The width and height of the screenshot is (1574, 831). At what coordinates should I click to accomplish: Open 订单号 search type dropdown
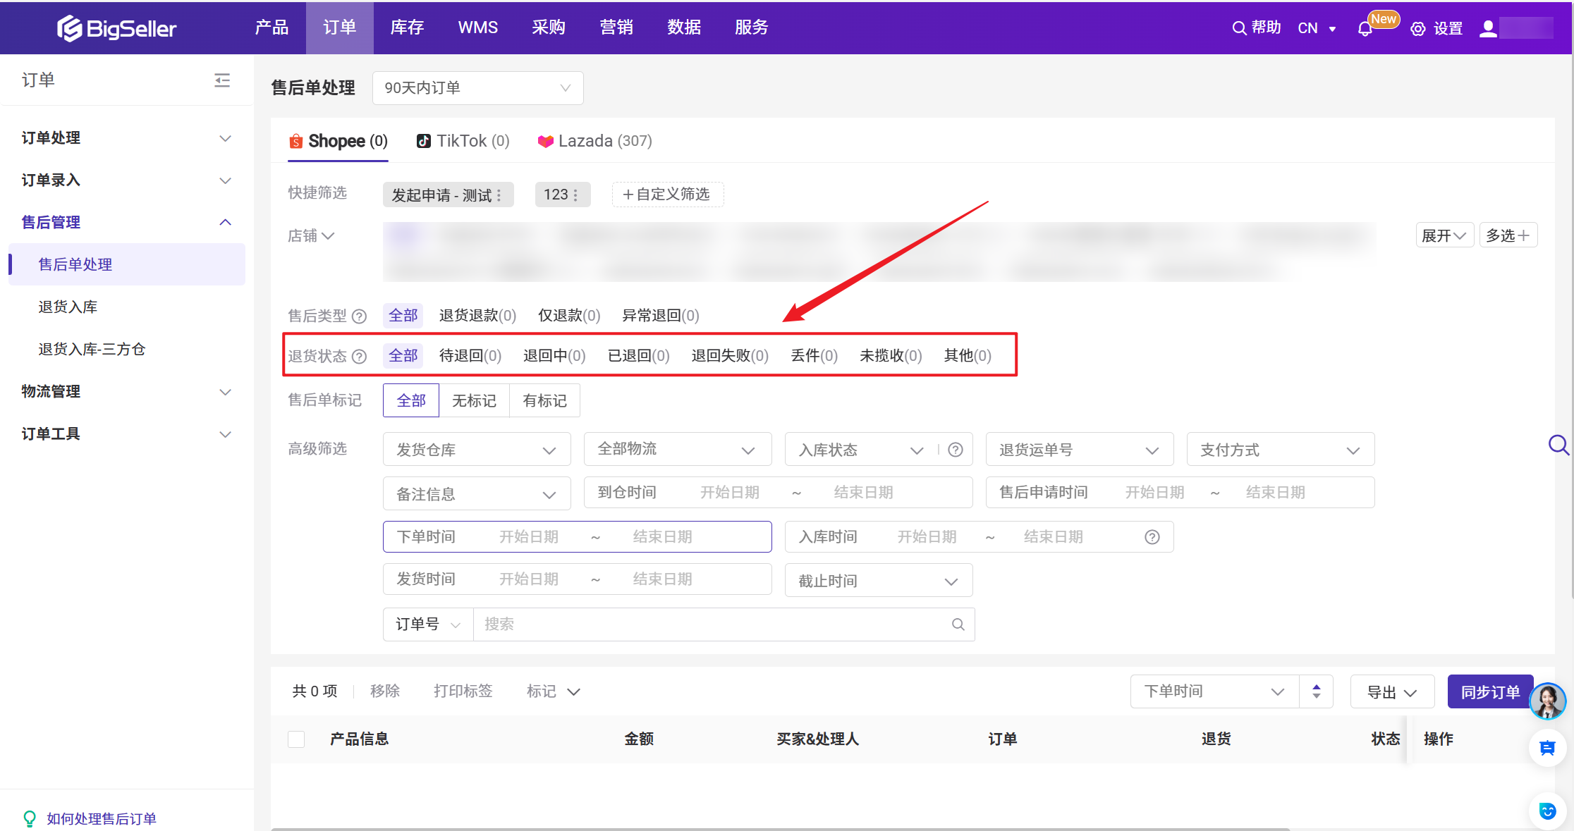[428, 624]
